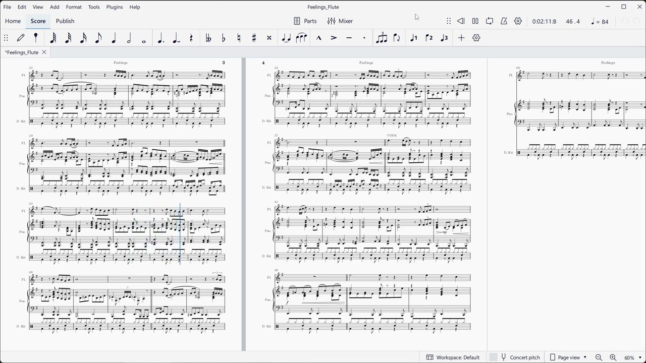Screen dimensions: 646x363
Task: Open the Add menu
Action: [55, 7]
